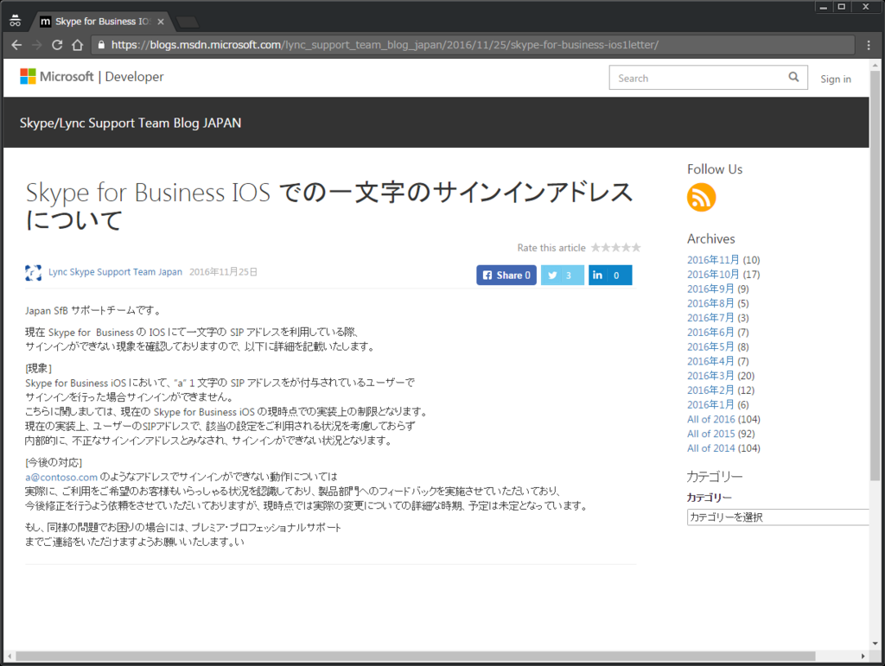Open 2016年6月 archive
The image size is (885, 666).
pyautogui.click(x=710, y=333)
